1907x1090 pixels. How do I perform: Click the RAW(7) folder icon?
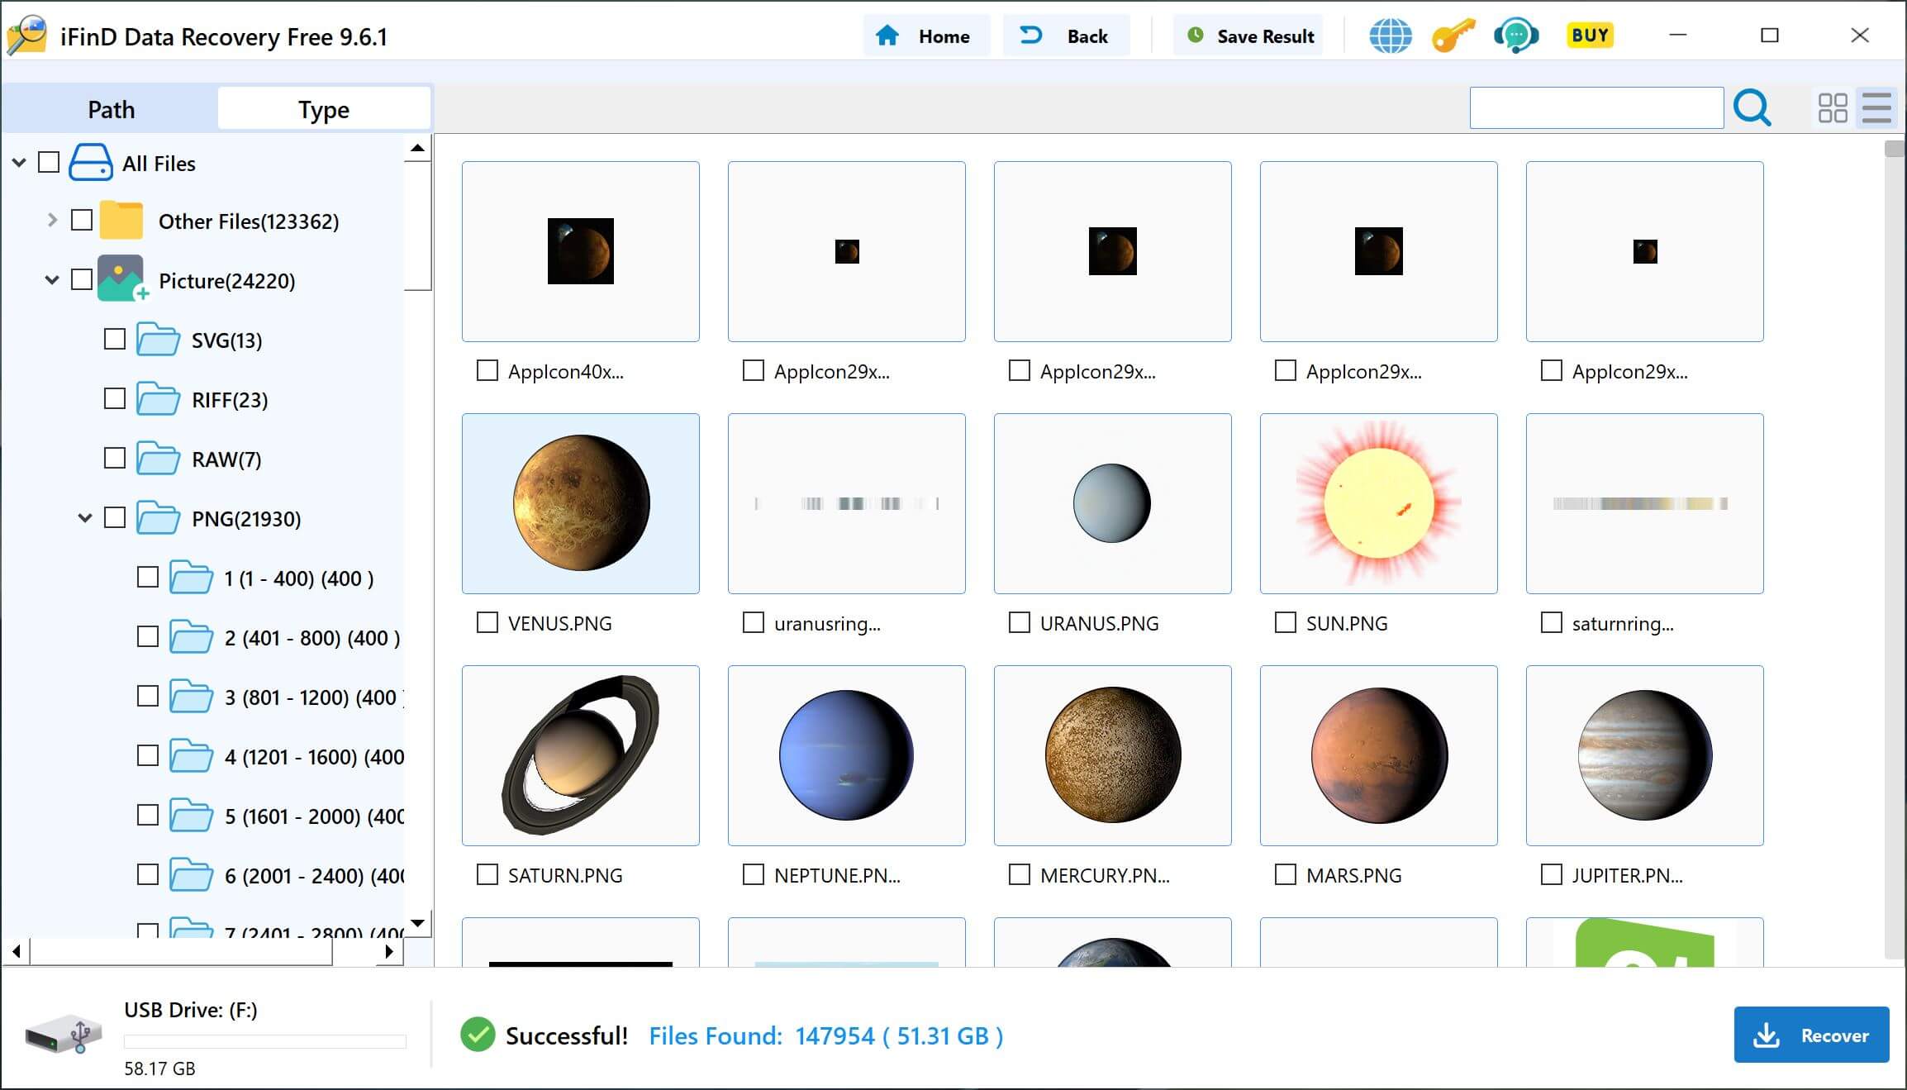pos(158,459)
